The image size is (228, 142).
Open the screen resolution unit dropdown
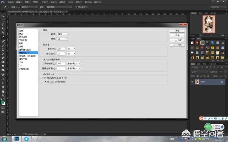(x=73, y=69)
